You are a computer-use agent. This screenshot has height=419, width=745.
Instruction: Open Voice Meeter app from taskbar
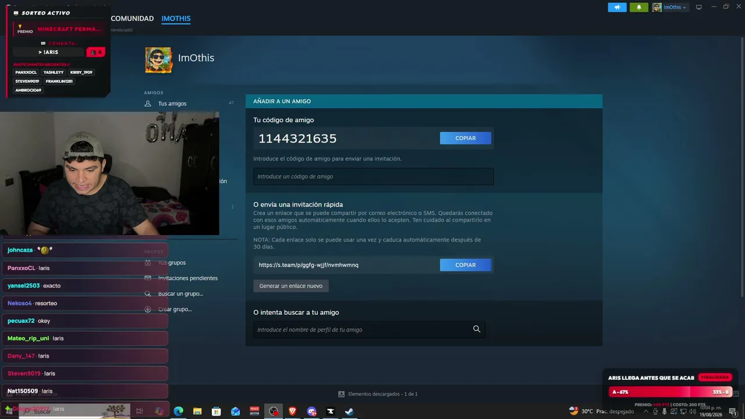click(254, 411)
